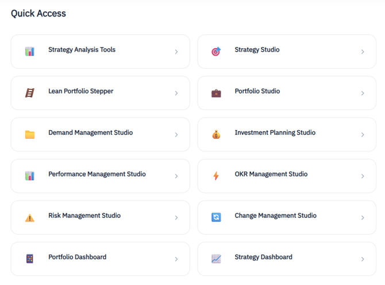The width and height of the screenshot is (385, 285).
Task: Go to Strategy Studio text label
Action: [x=257, y=50]
